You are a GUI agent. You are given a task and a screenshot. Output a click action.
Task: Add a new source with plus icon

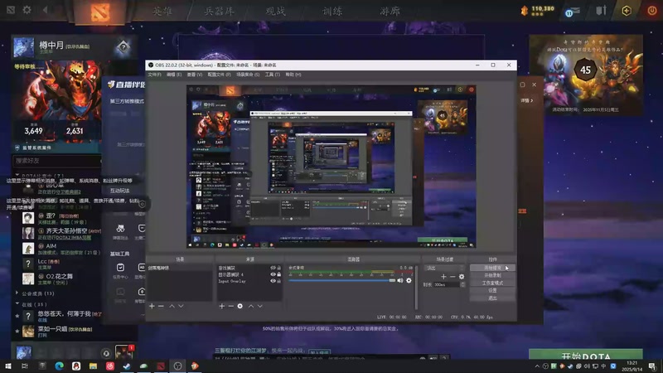[222, 306]
